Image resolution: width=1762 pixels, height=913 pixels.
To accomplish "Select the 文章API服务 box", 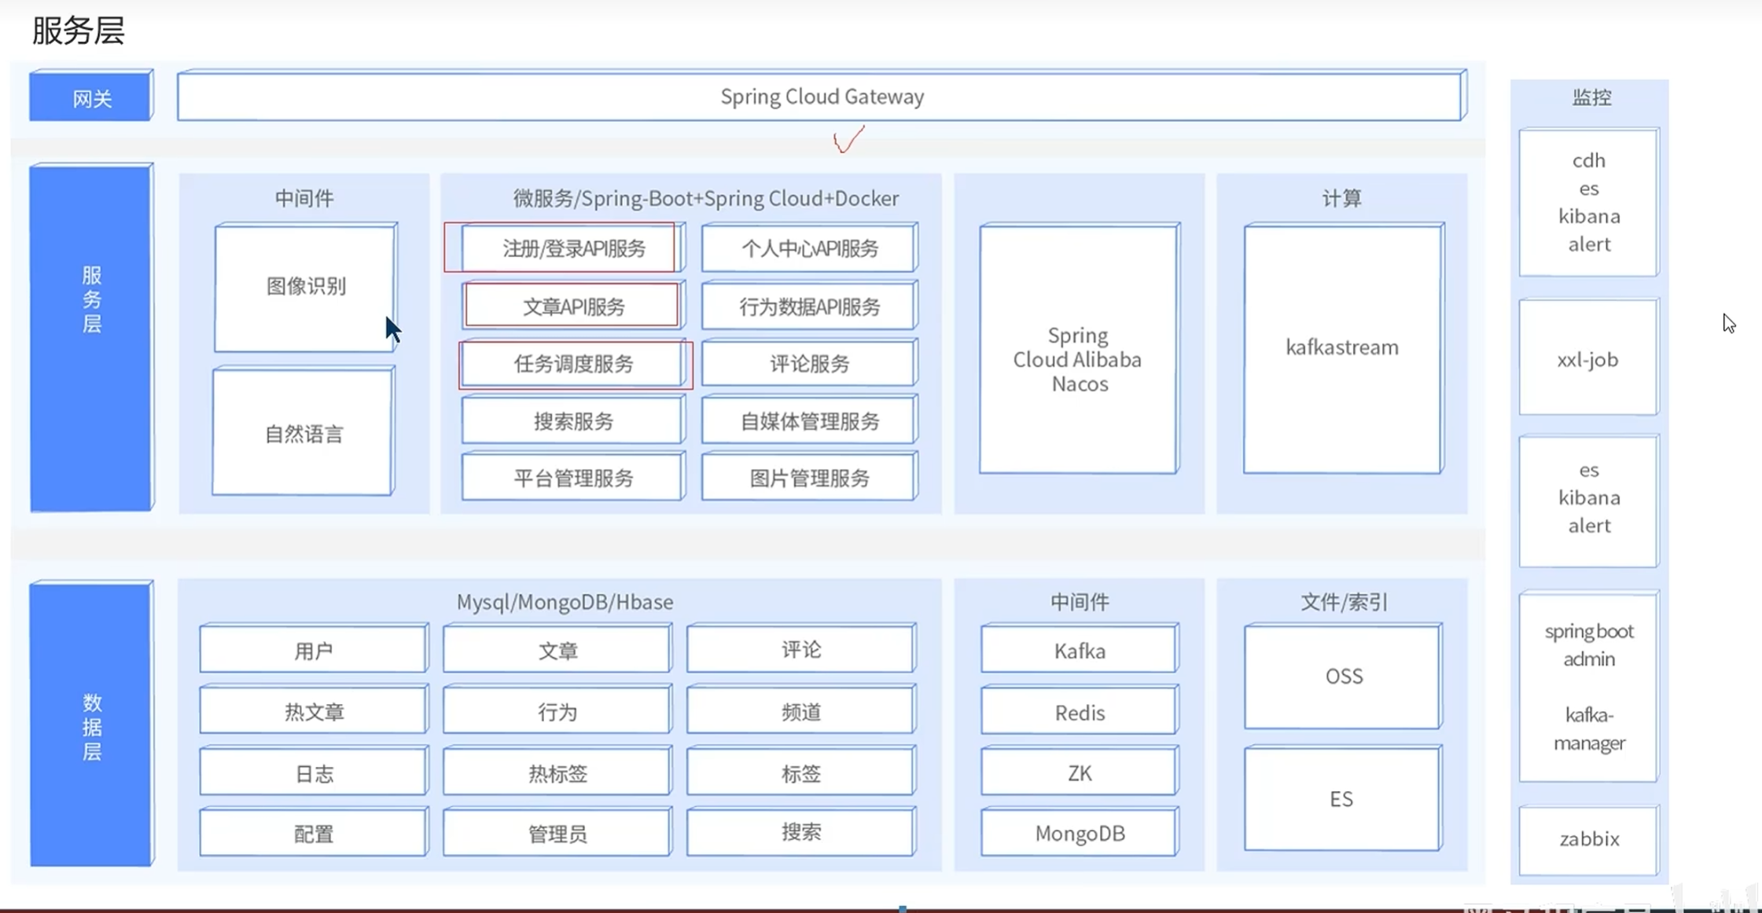I will [573, 306].
